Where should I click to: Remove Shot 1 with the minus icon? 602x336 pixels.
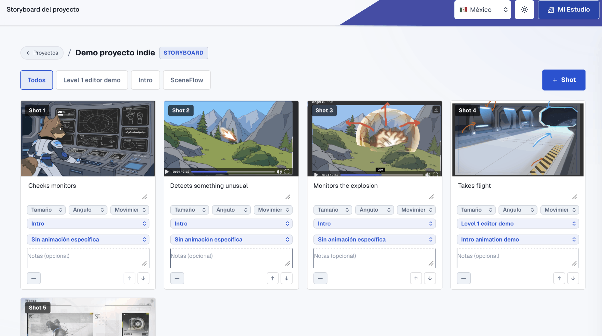tap(34, 278)
